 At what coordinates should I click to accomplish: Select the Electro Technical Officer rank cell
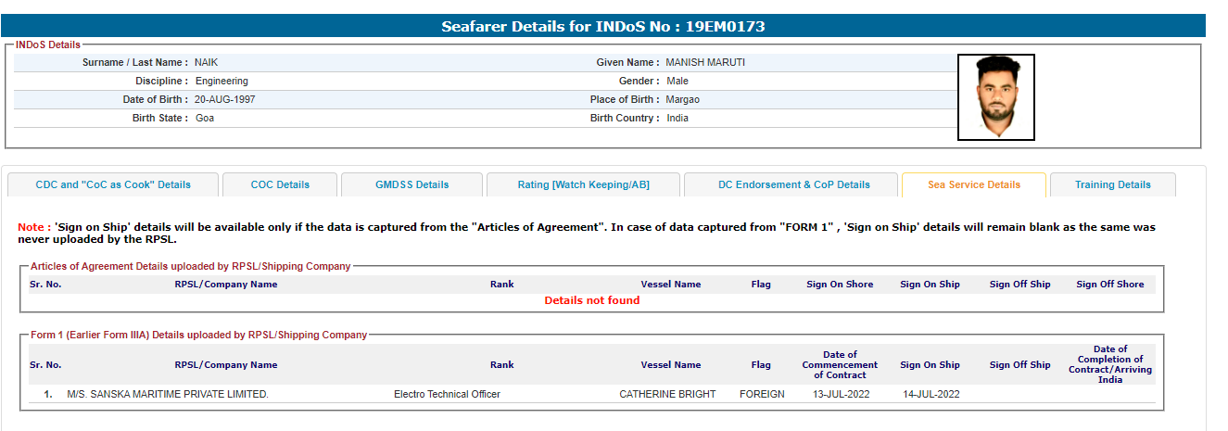click(x=447, y=394)
